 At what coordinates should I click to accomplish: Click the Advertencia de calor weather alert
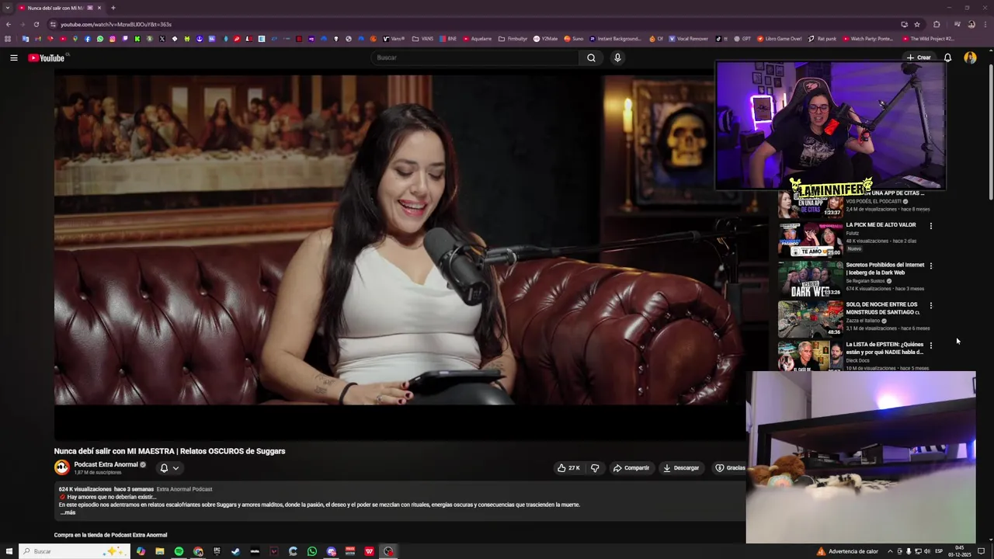[847, 551]
